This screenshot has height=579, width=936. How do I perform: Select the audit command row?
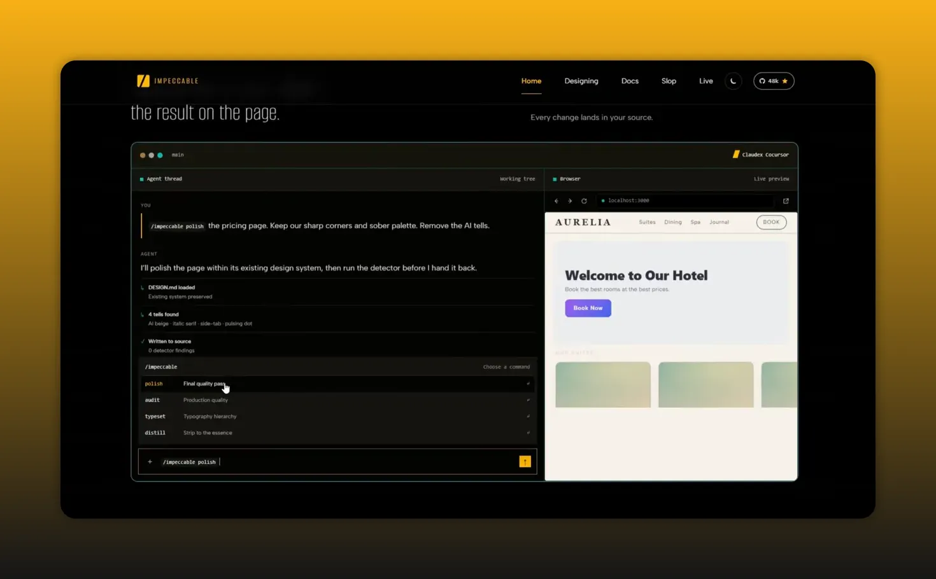337,400
